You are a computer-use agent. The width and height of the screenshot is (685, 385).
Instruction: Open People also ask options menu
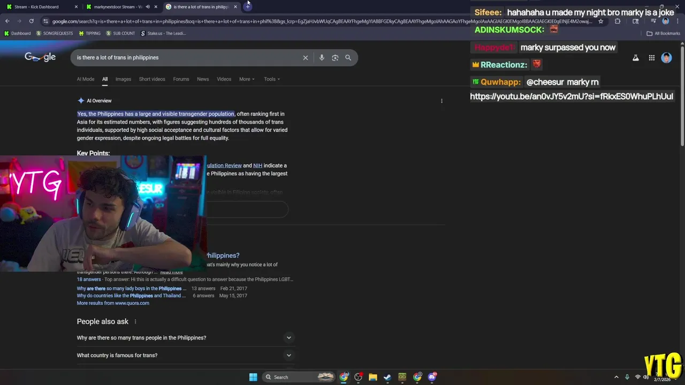[x=135, y=321]
